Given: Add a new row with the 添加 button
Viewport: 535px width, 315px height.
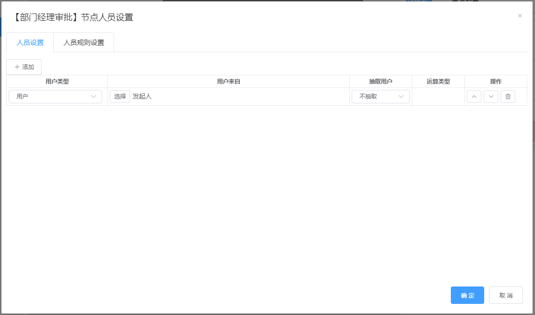Looking at the screenshot, I should pyautogui.click(x=24, y=67).
